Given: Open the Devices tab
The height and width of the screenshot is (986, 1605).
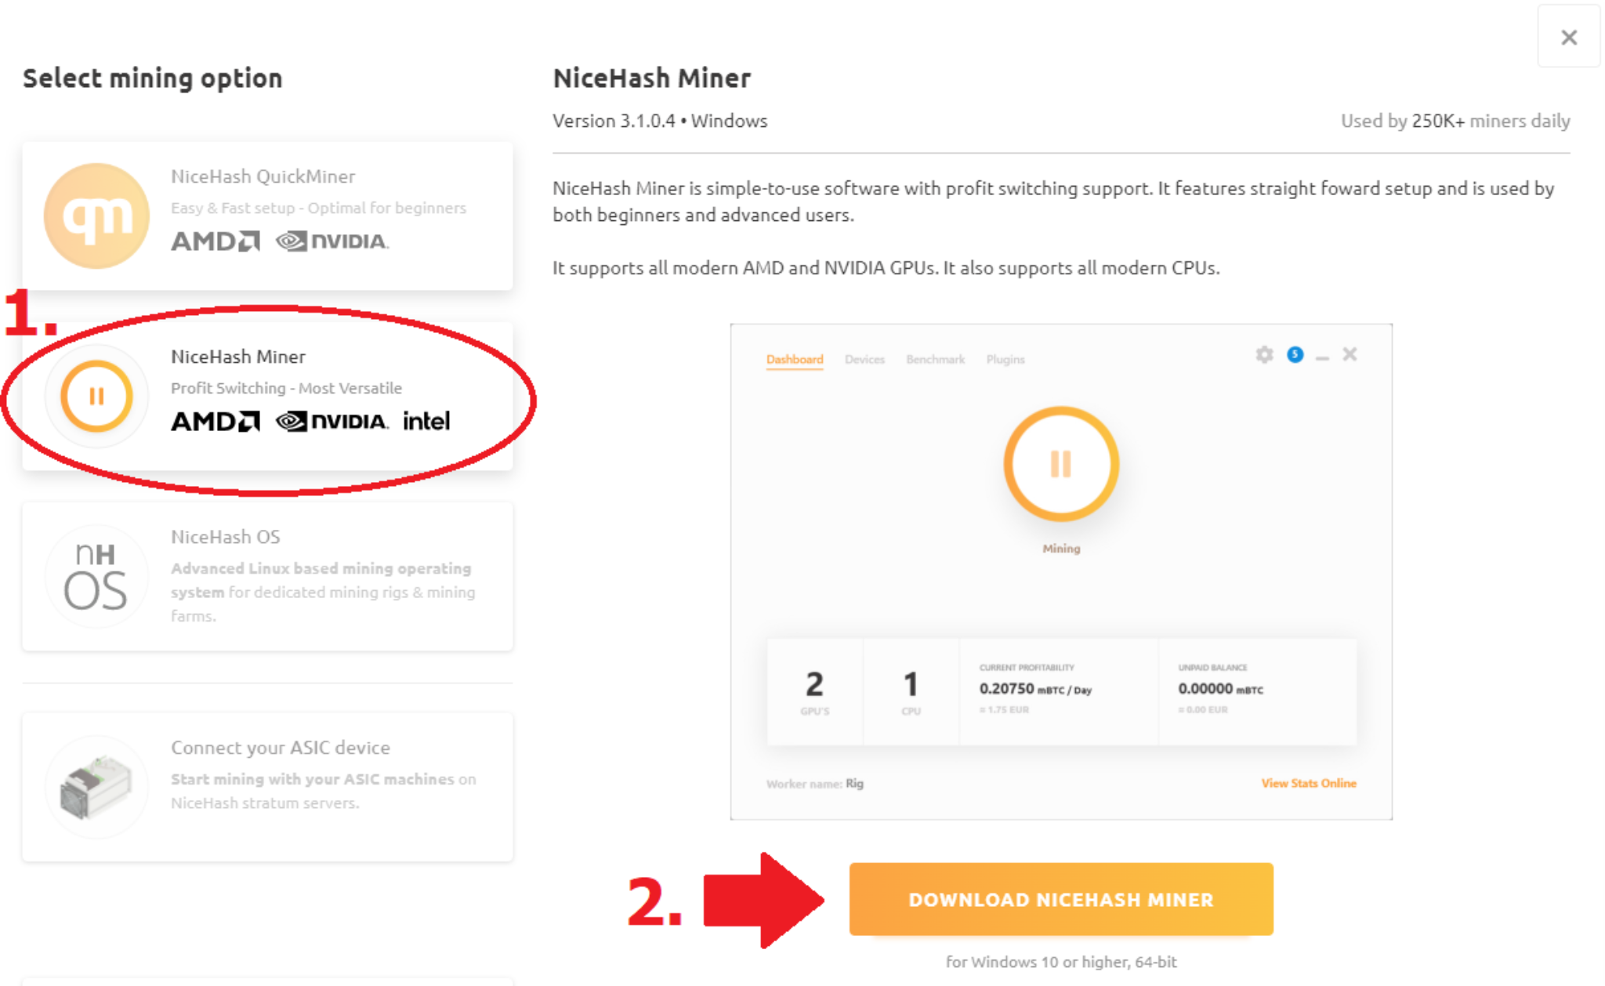Looking at the screenshot, I should (x=864, y=359).
